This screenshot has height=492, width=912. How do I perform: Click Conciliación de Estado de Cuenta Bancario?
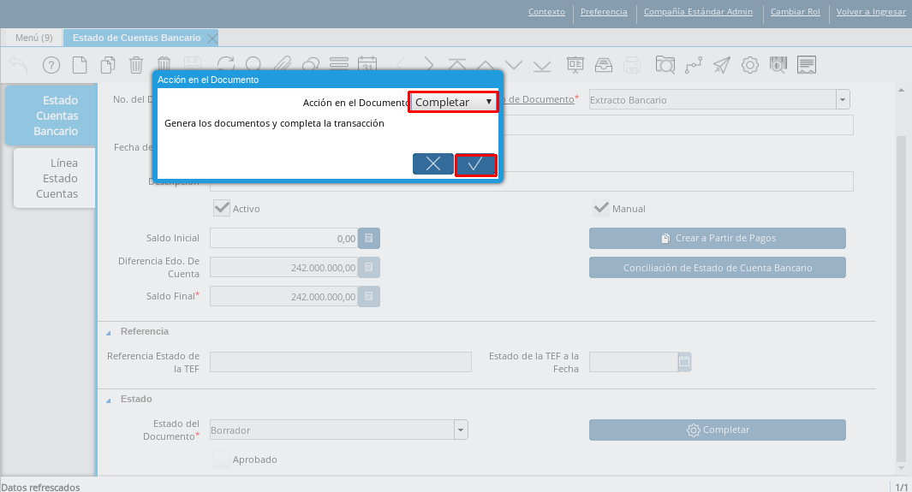pos(717,268)
